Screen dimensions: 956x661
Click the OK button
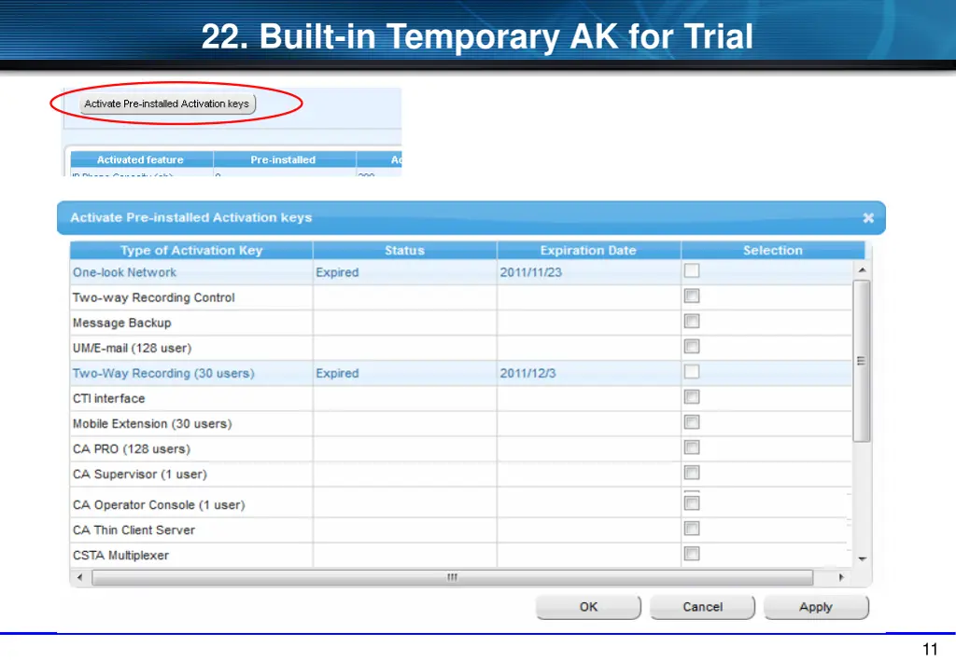[588, 607]
